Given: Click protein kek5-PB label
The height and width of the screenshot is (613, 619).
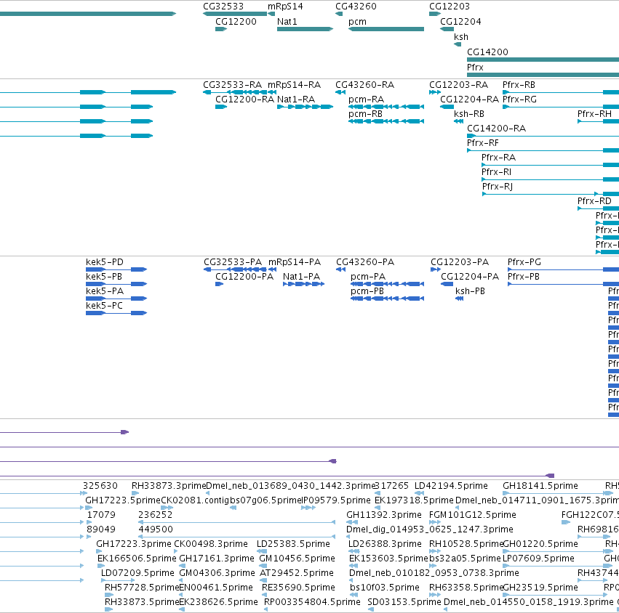Looking at the screenshot, I should pyautogui.click(x=104, y=277).
